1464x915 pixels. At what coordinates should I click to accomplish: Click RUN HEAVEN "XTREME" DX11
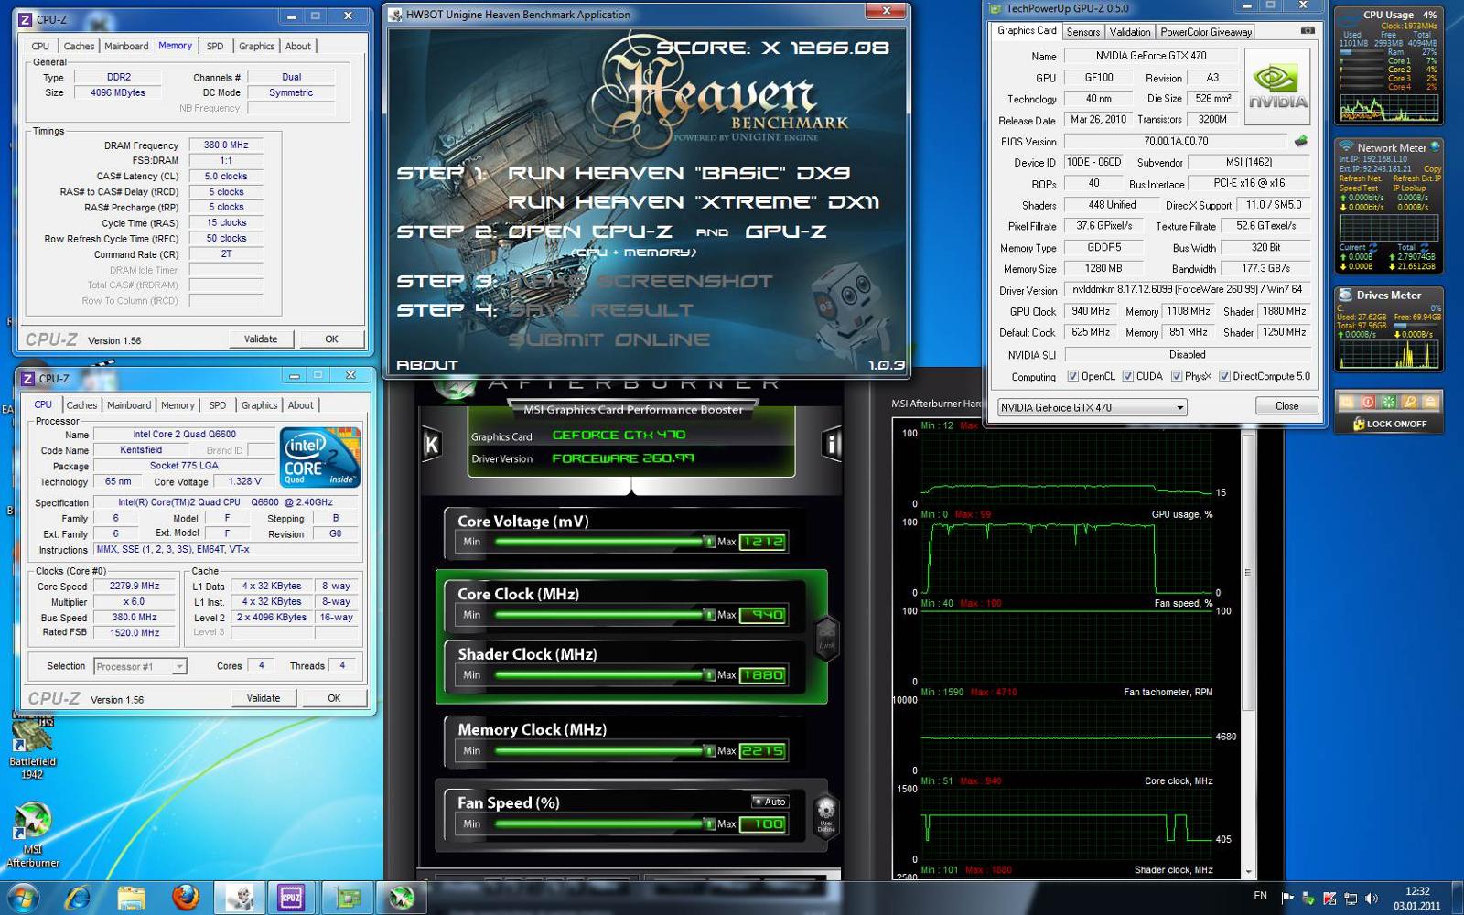pyautogui.click(x=694, y=202)
